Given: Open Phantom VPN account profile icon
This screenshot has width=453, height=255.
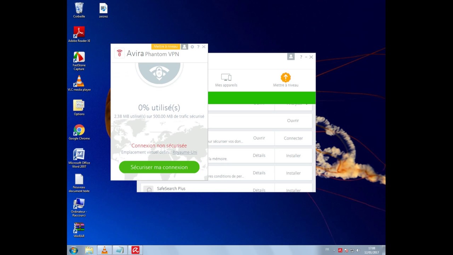Looking at the screenshot, I should pyautogui.click(x=184, y=47).
